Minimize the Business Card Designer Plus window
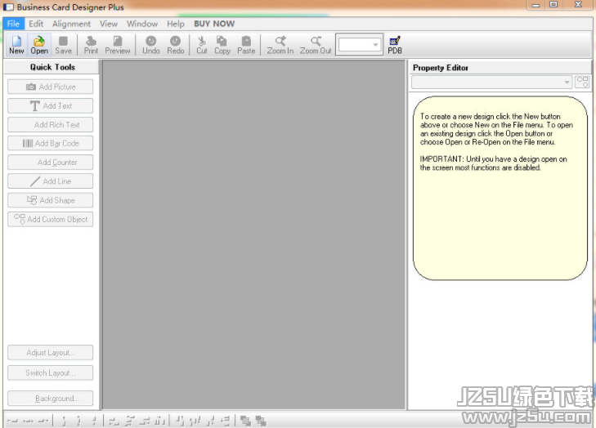Viewport: 596px width, 428px height. coord(536,6)
